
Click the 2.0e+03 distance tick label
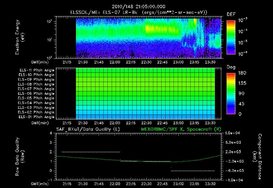click(x=233, y=152)
